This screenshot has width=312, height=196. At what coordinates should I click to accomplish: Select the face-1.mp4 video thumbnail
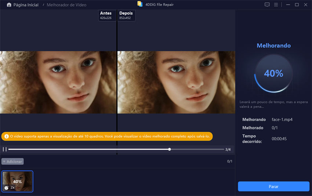[x=17, y=181]
